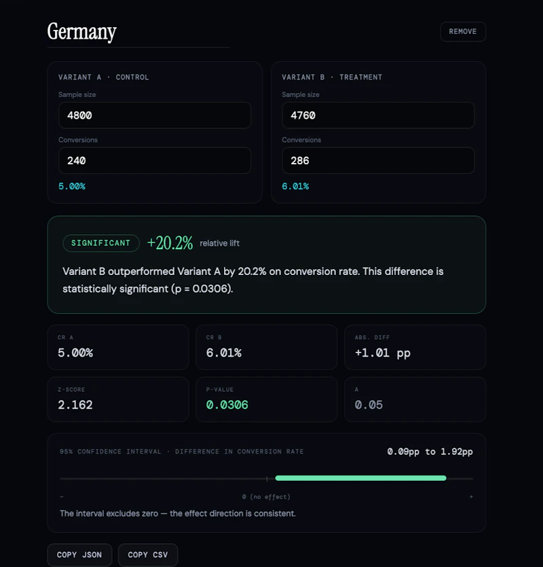Click the SIGNIFICANT status badge
Screen dimensions: 543x567
point(101,243)
